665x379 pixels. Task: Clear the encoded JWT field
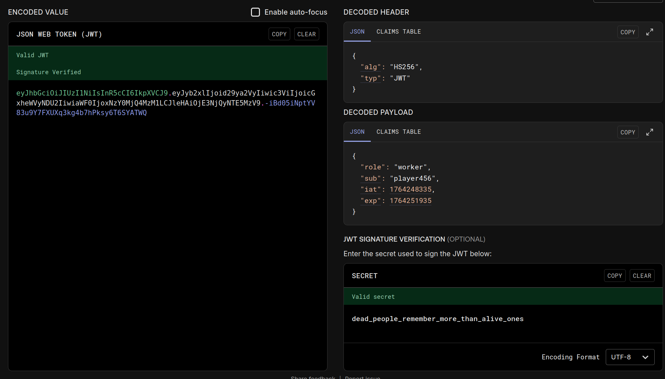pos(306,34)
